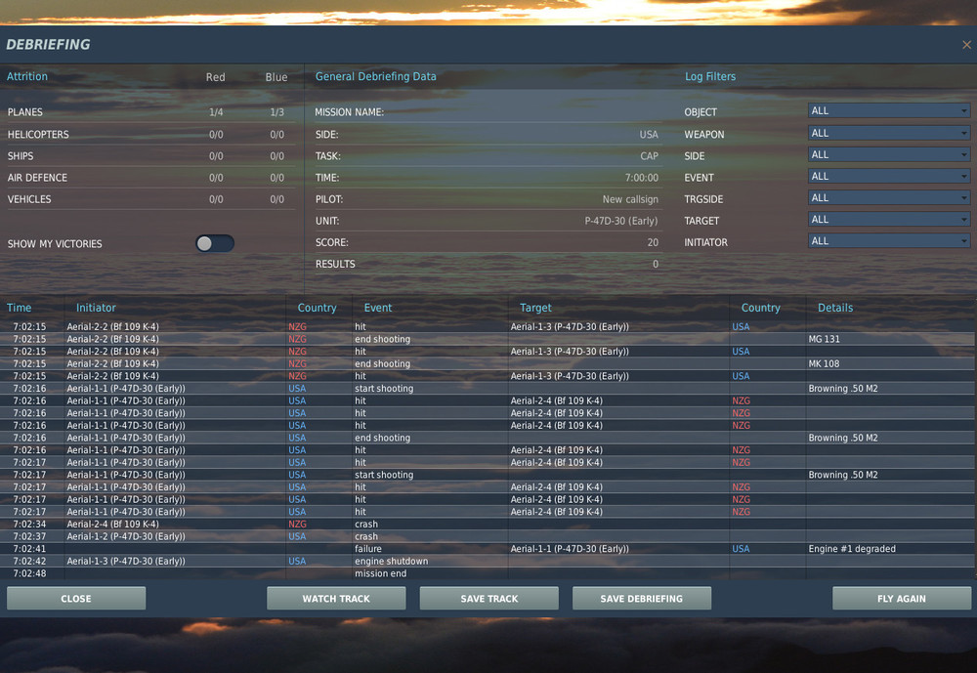Viewport: 977px width, 673px height.
Task: Click the SAVE DEBRIEFING button
Action: pyautogui.click(x=642, y=598)
